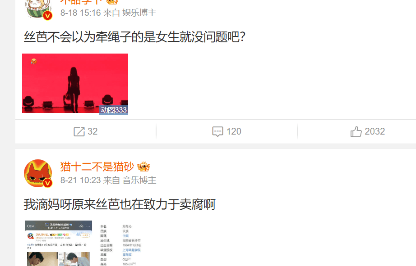Click the post text 丝芭不会以为牵绳子的是女生
416x266 pixels.
click(102, 37)
